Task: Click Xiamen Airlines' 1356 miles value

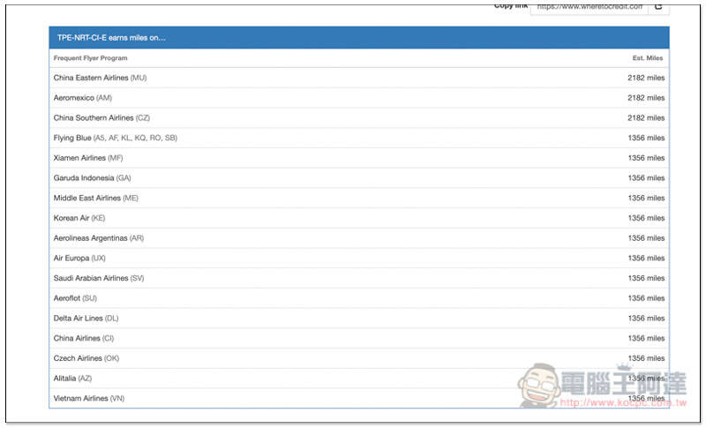Action: click(x=646, y=158)
